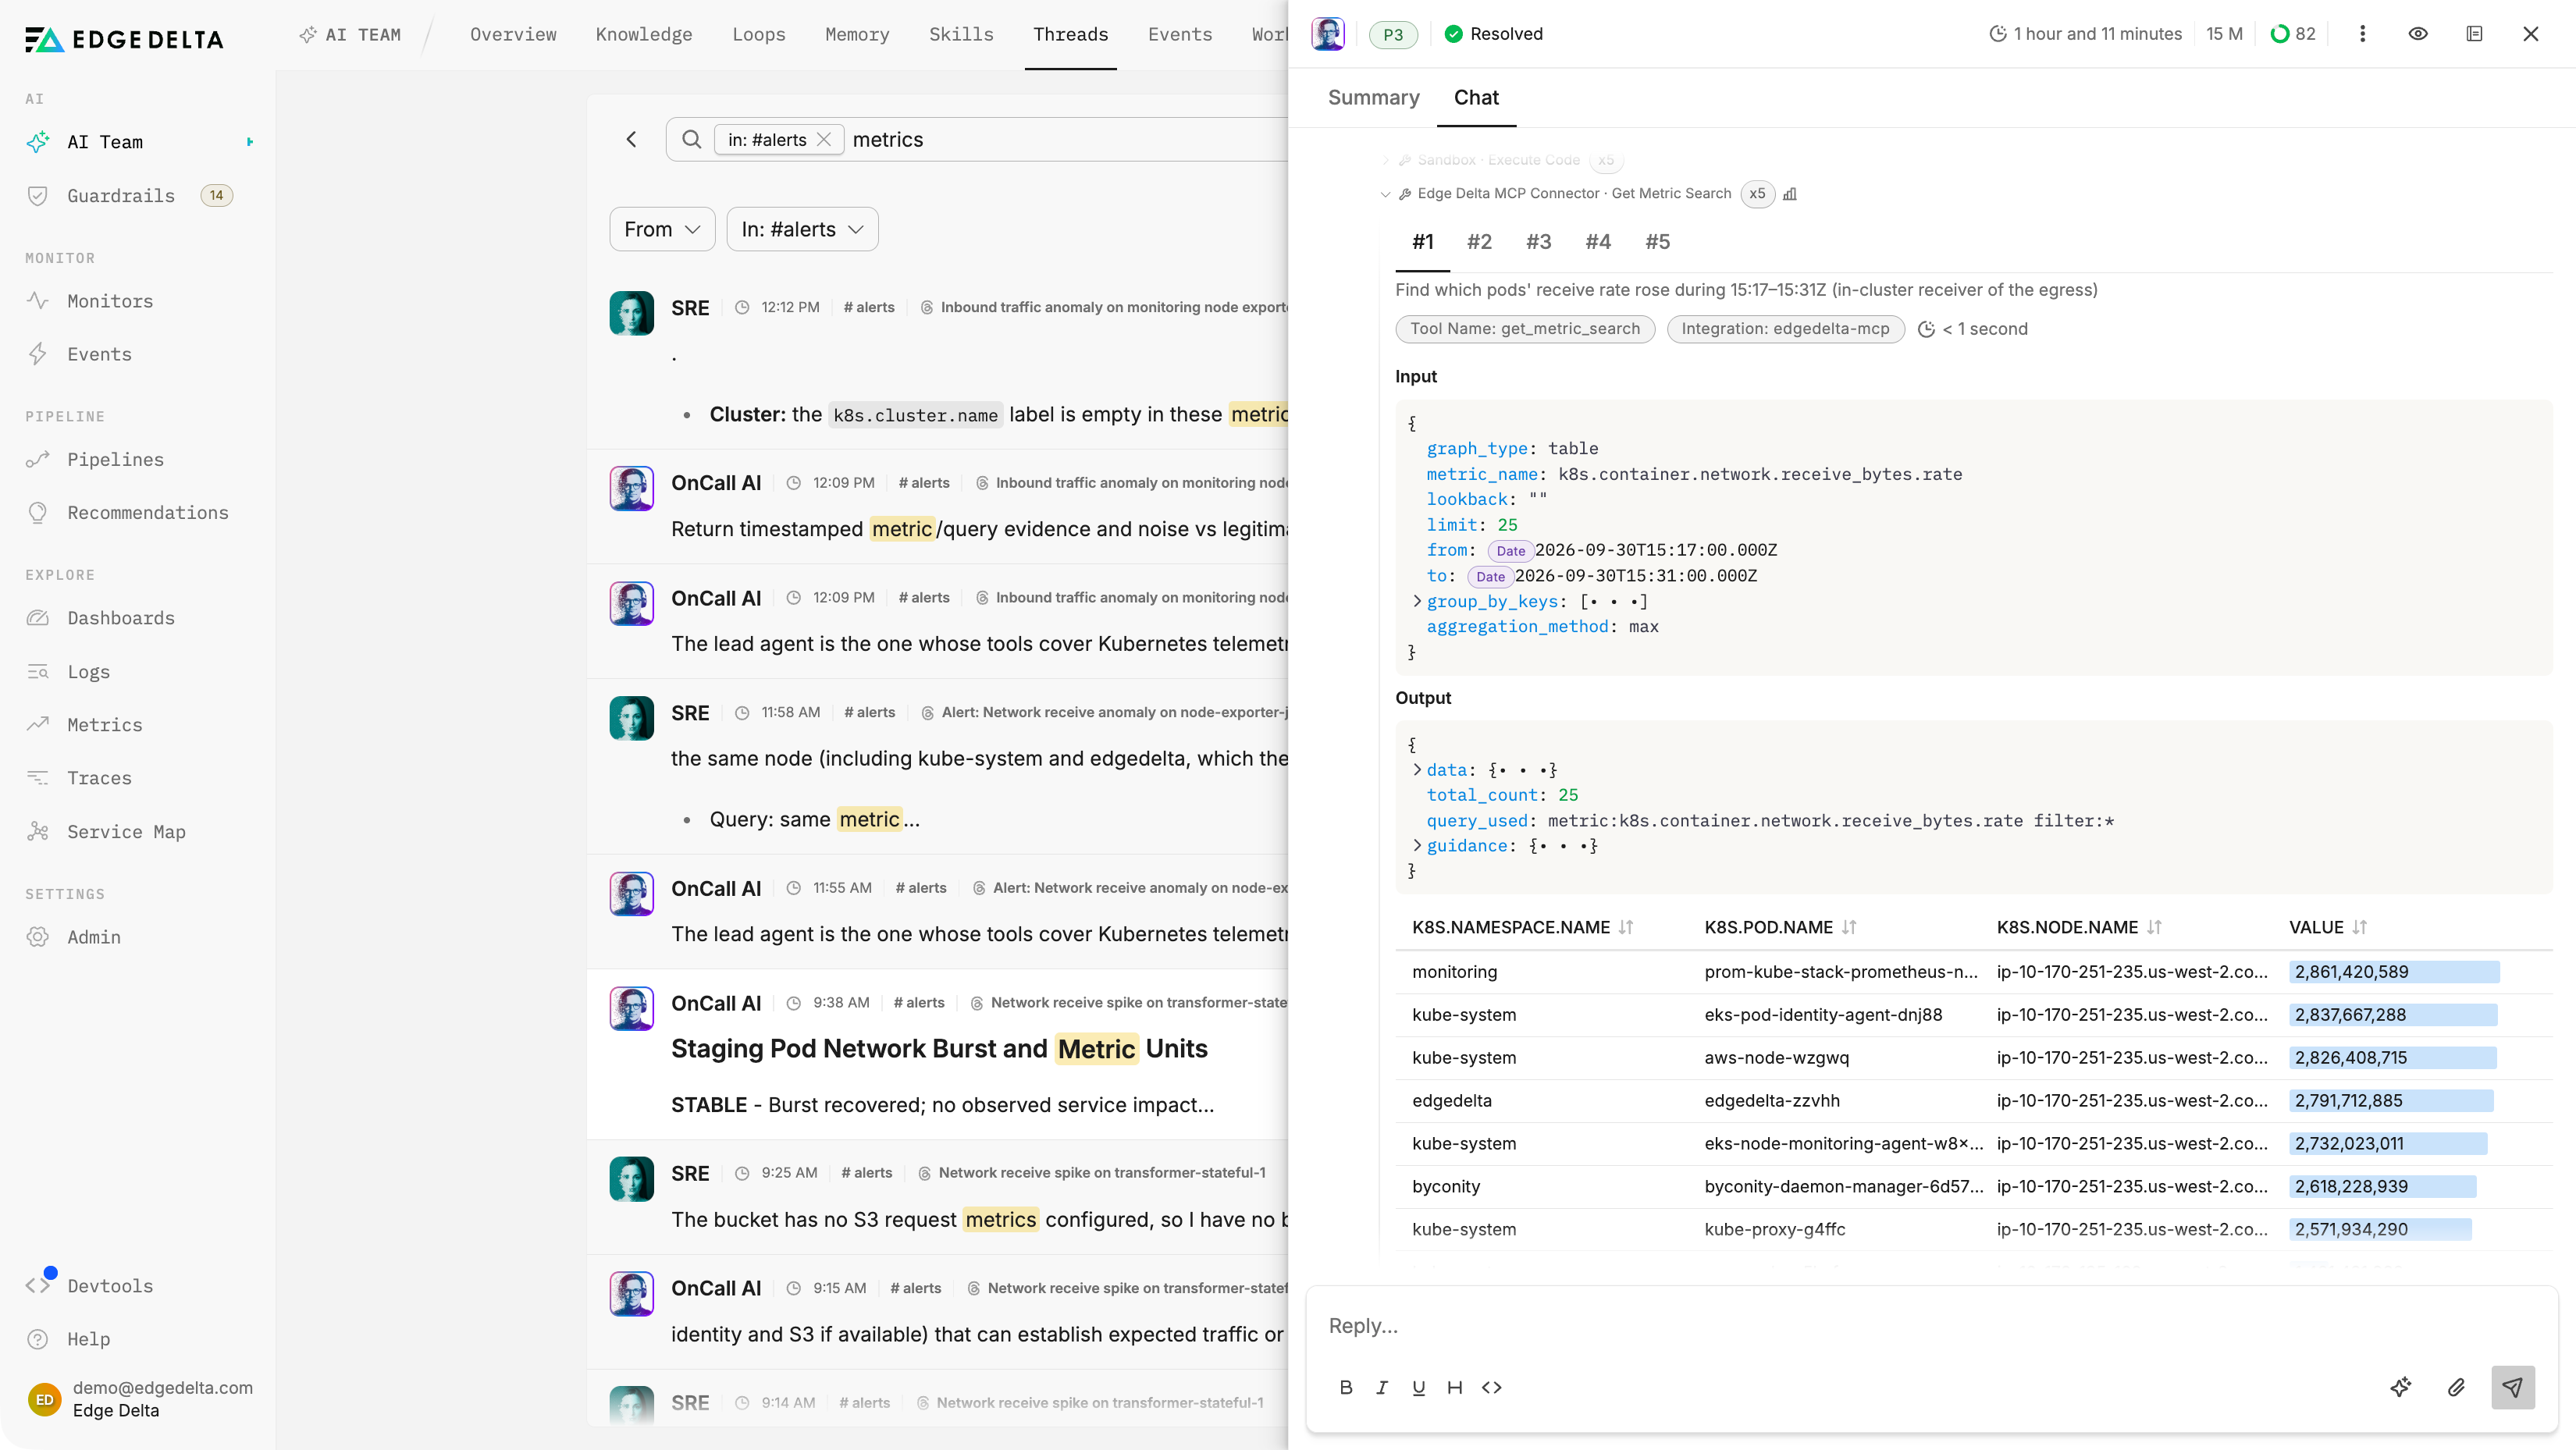Click the score 82 progress ring
The image size is (2576, 1450).
(x=2279, y=34)
